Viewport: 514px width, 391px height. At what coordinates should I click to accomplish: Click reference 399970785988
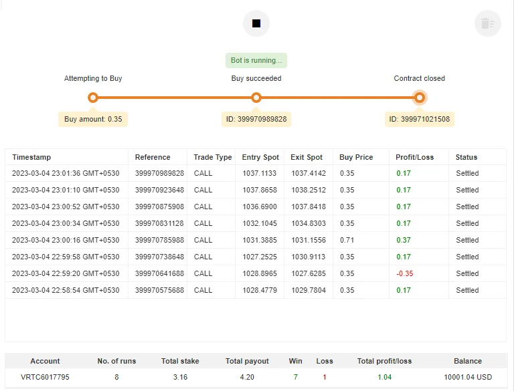159,240
